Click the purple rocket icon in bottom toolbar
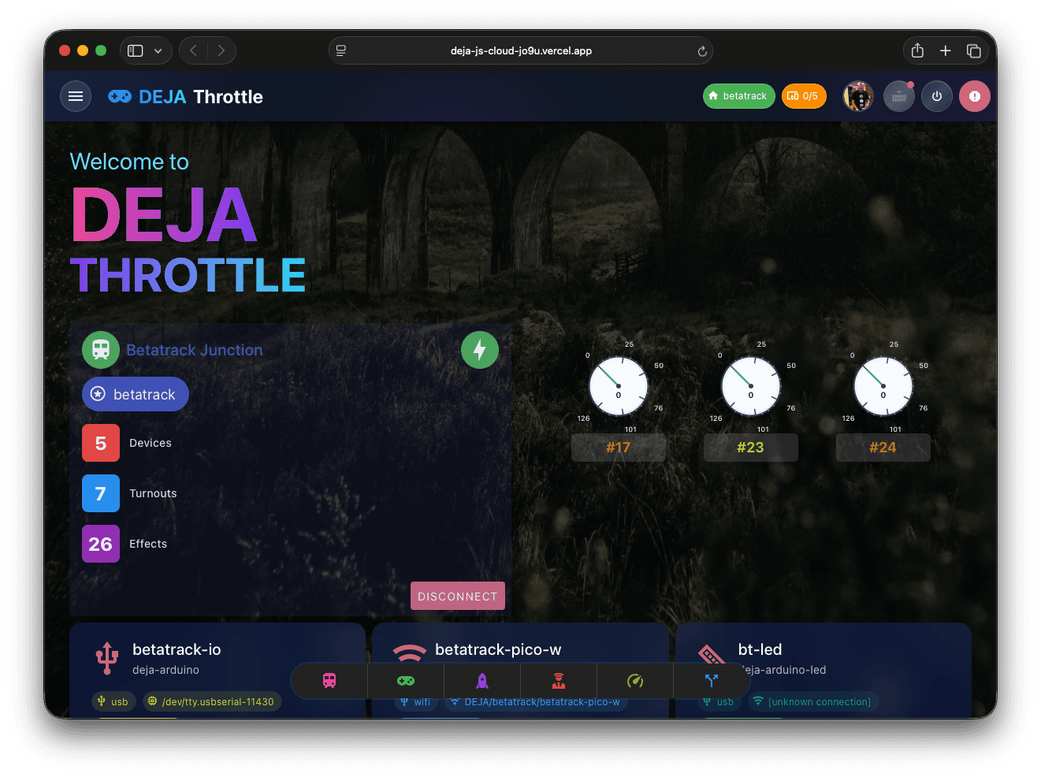Viewport: 1041px width, 777px height. click(x=481, y=680)
